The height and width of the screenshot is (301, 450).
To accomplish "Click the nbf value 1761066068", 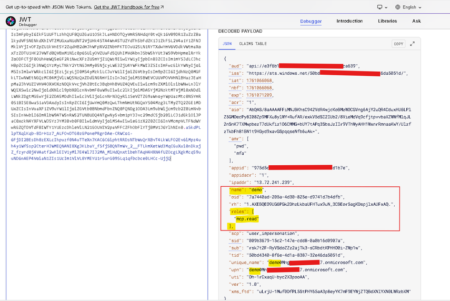I will (259, 88).
